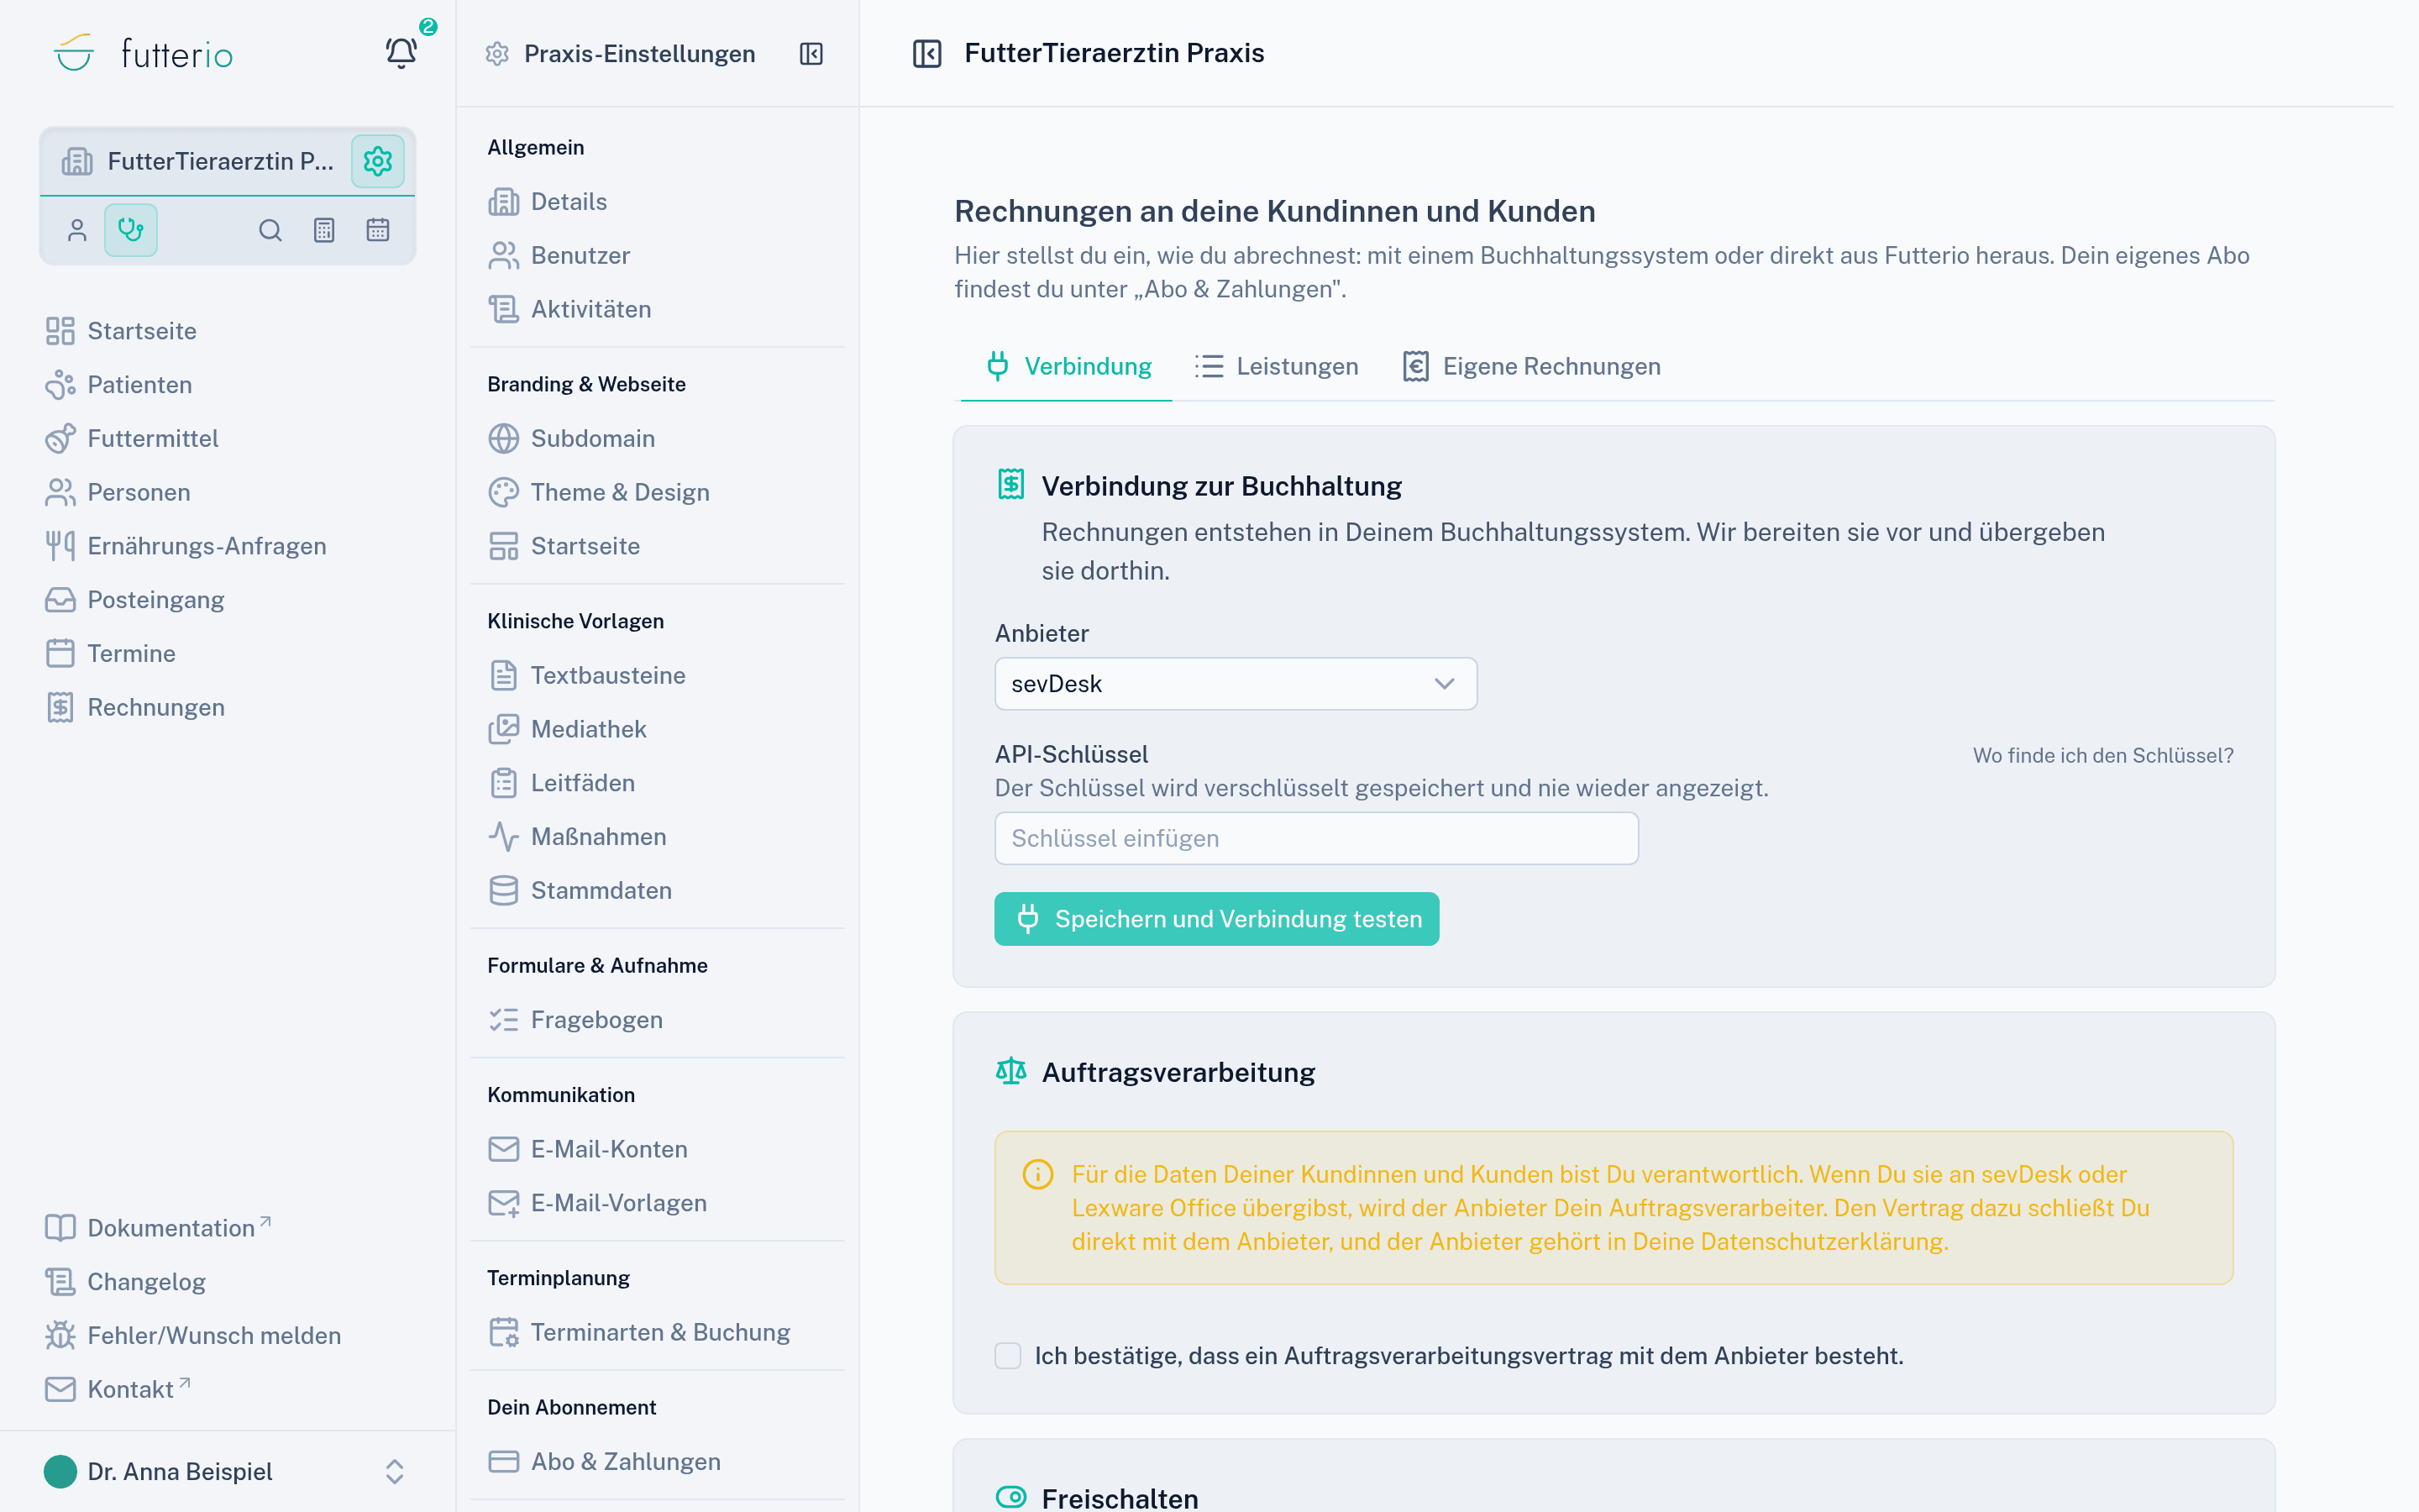Open Stammdaten settings
The height and width of the screenshot is (1512, 2419).
tap(580, 891)
